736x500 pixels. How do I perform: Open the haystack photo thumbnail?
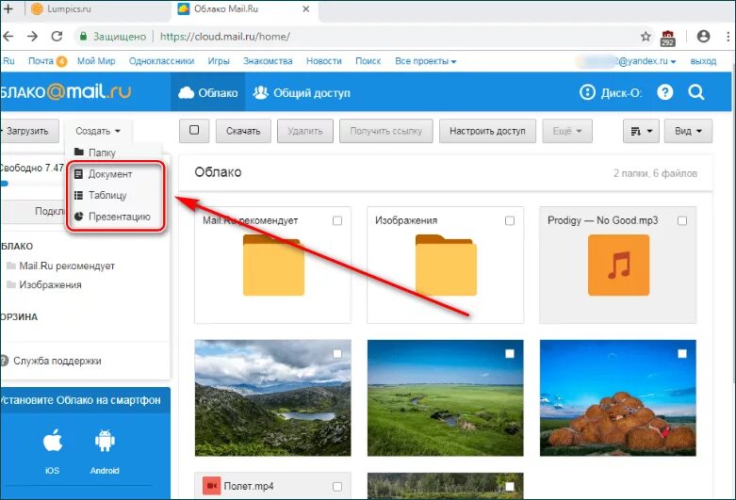618,397
